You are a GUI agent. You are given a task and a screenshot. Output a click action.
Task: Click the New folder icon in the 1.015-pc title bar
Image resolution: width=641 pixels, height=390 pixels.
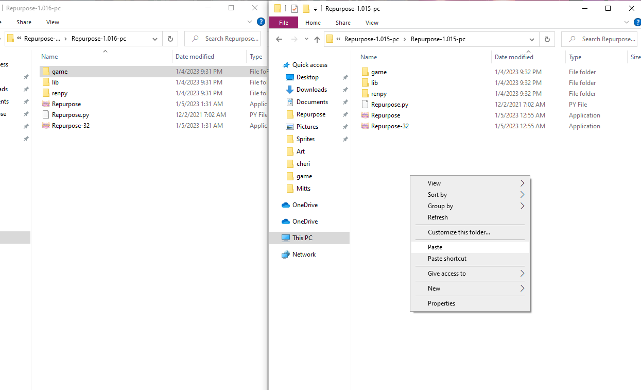point(306,9)
